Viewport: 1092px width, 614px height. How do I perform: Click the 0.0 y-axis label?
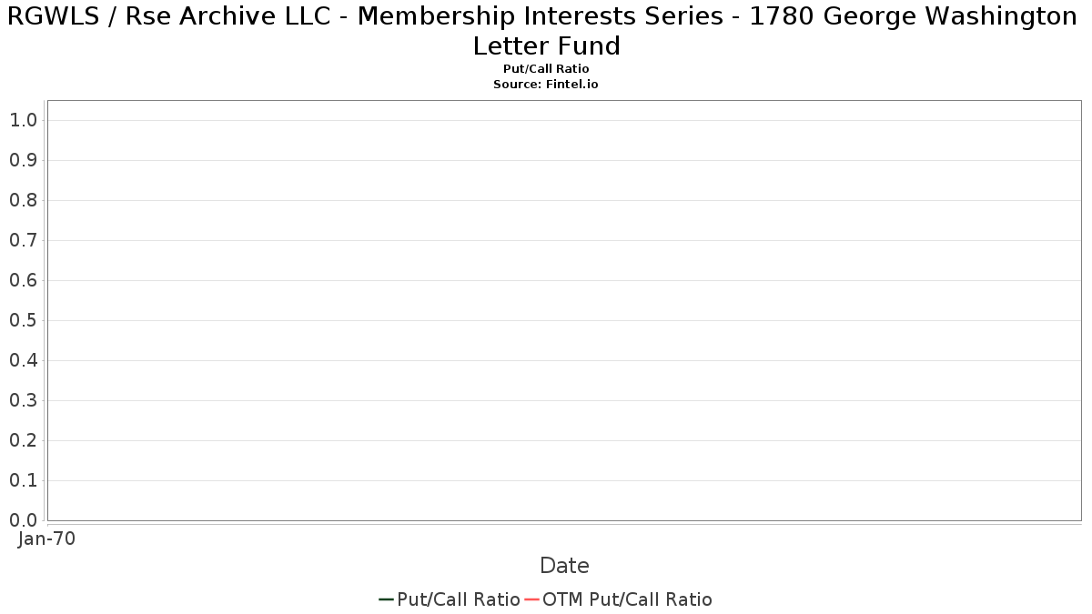(x=24, y=520)
